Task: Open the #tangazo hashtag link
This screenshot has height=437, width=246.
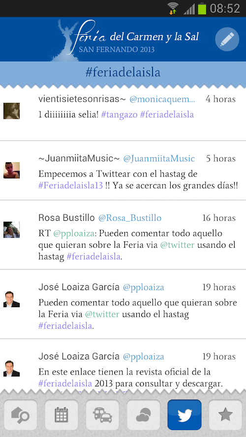Action: coord(119,115)
